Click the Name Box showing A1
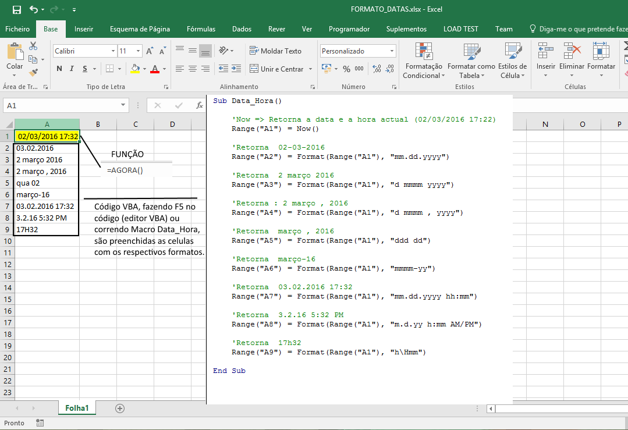Image resolution: width=628 pixels, height=430 pixels. point(66,105)
